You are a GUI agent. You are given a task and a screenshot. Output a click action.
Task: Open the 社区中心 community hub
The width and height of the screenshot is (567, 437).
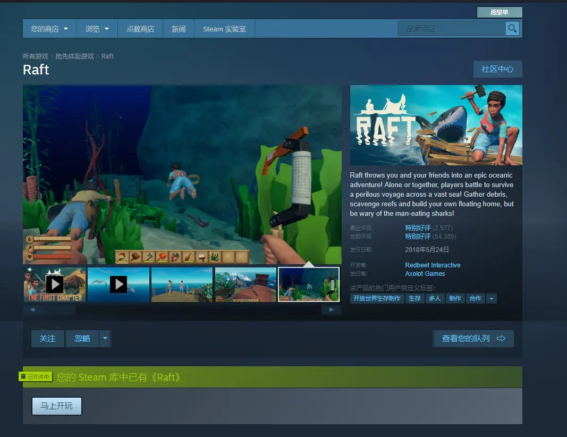click(x=497, y=69)
